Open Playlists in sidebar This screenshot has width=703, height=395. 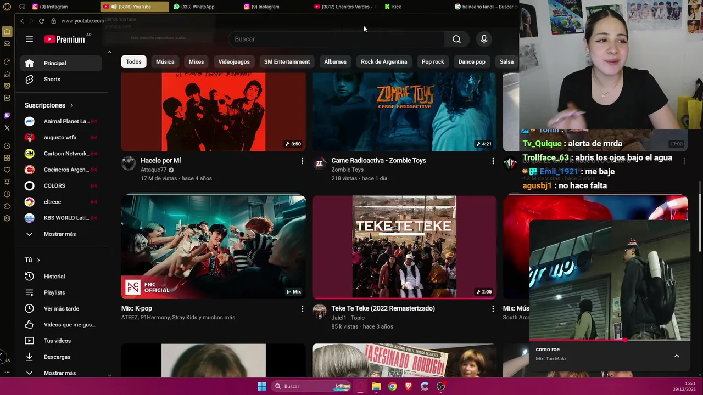pyautogui.click(x=61, y=292)
